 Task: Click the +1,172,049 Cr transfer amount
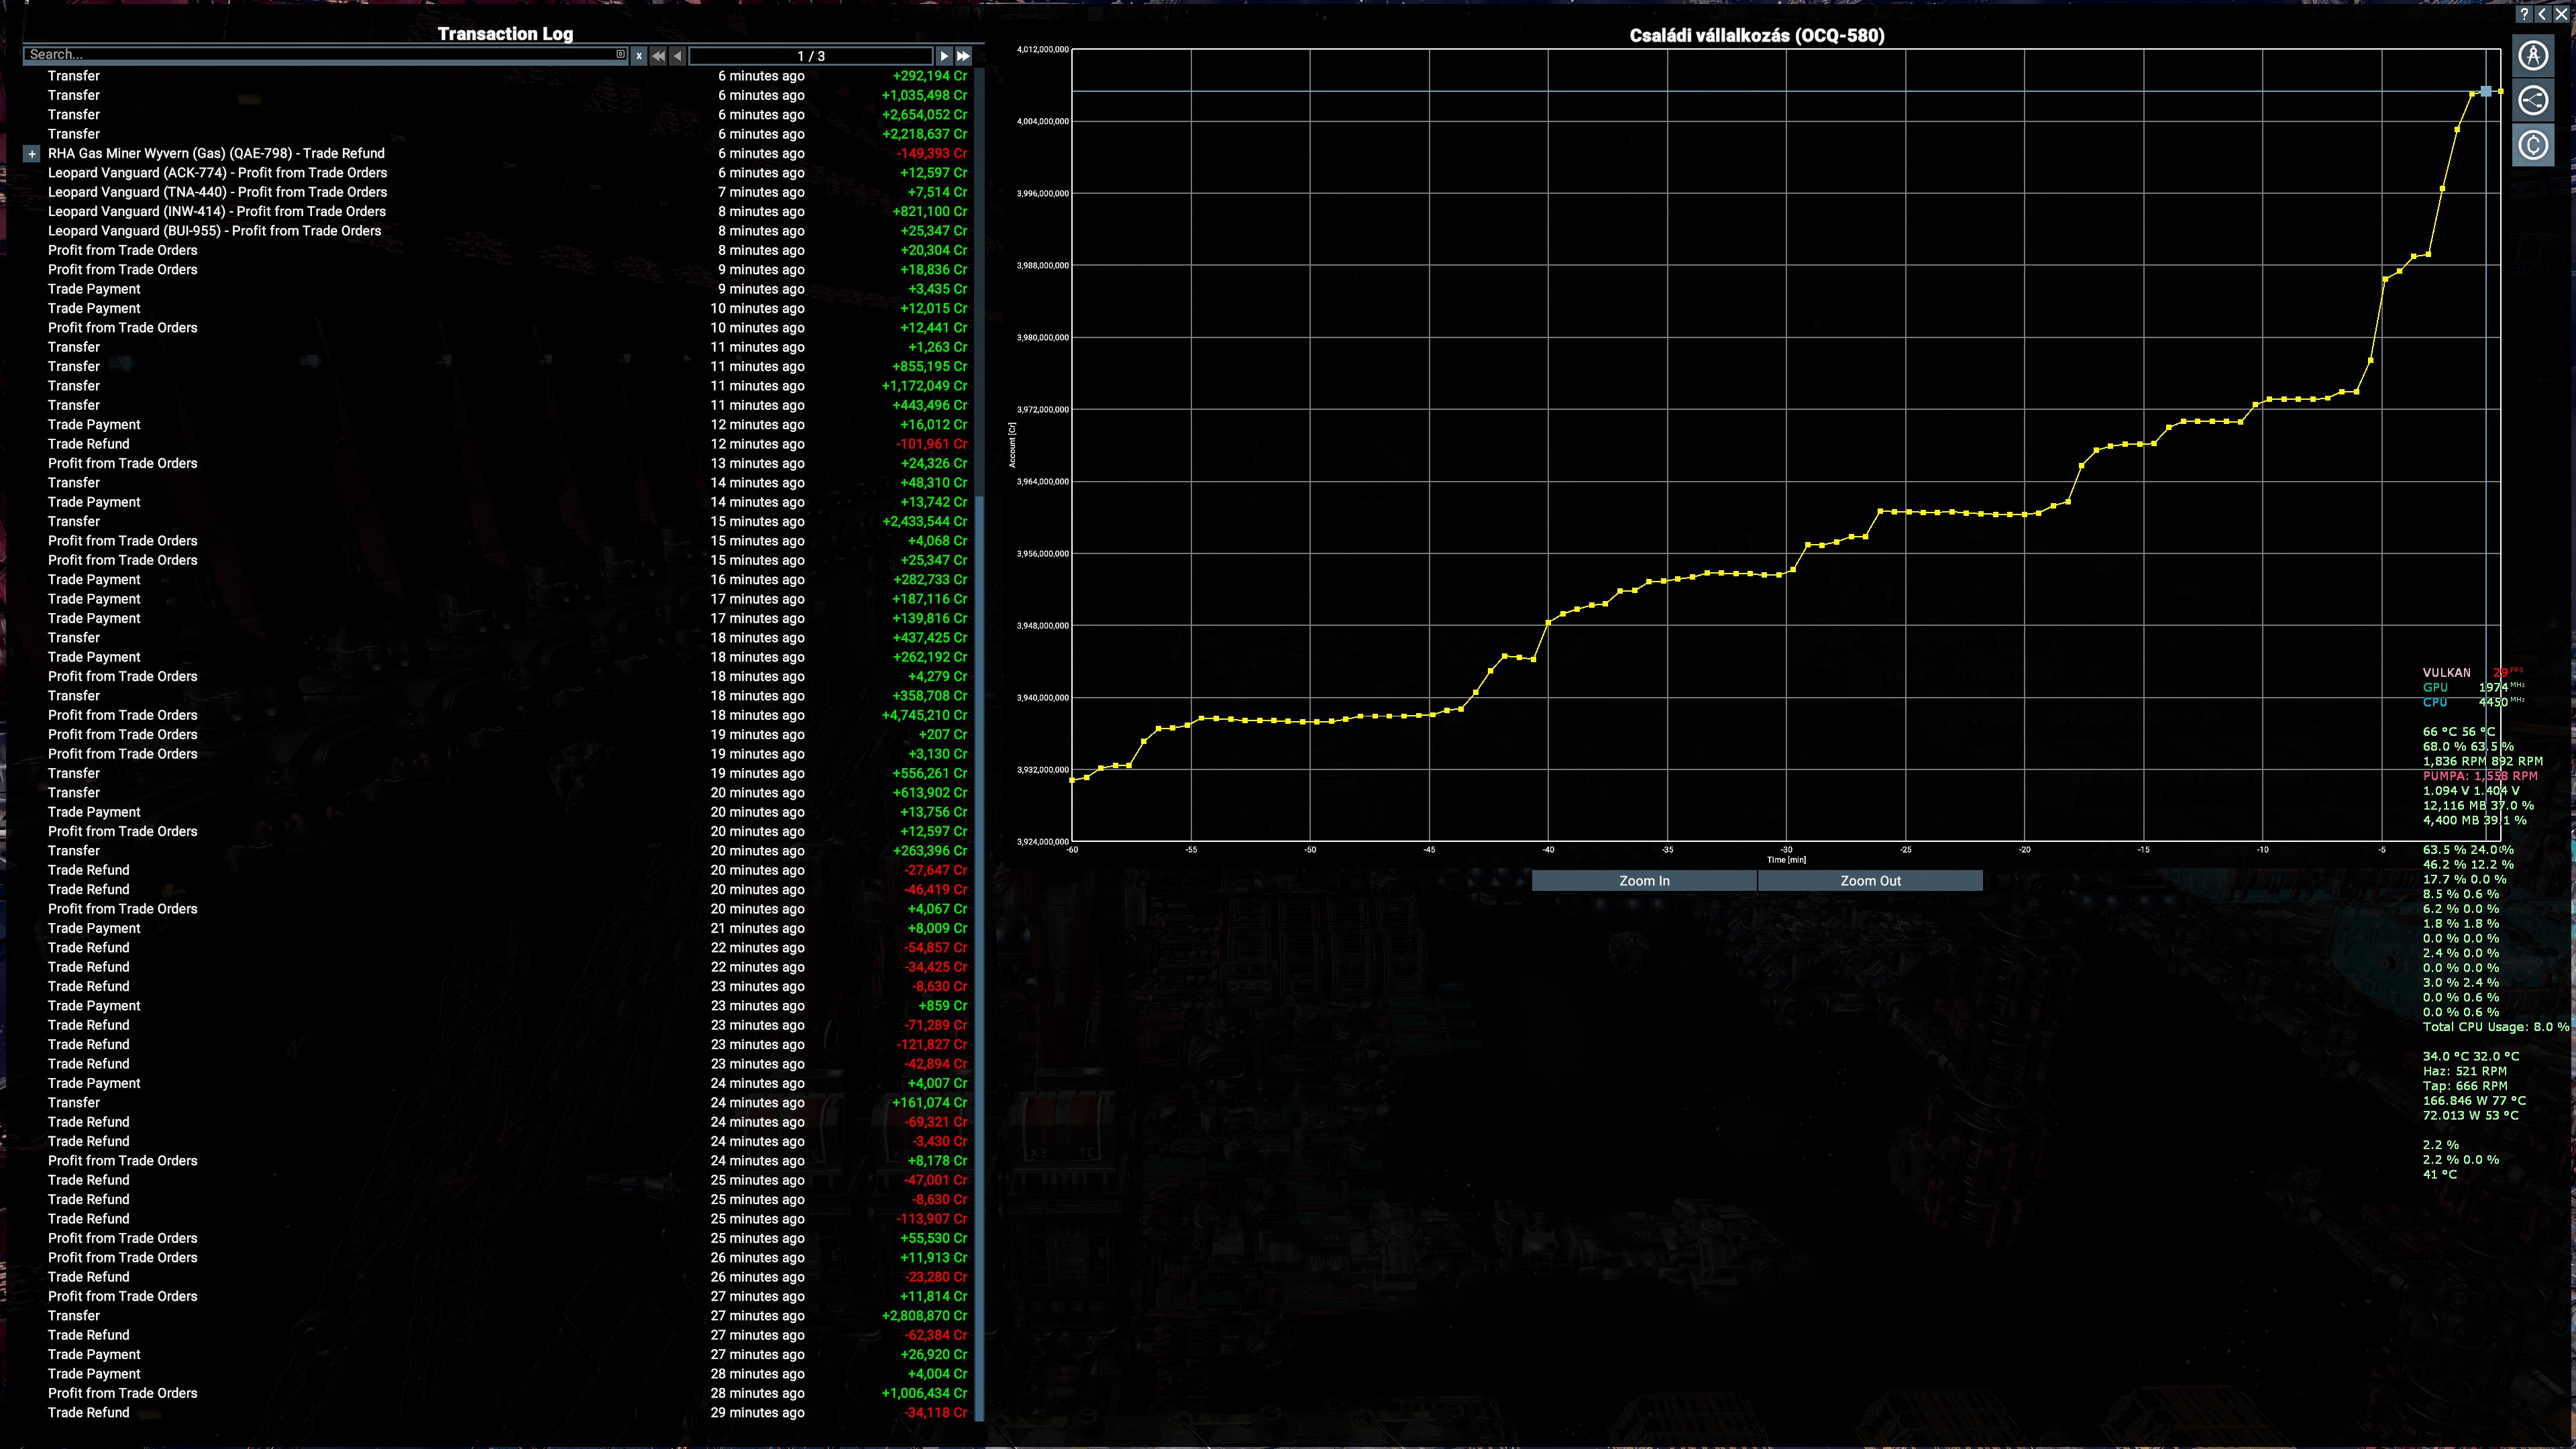[x=924, y=386]
